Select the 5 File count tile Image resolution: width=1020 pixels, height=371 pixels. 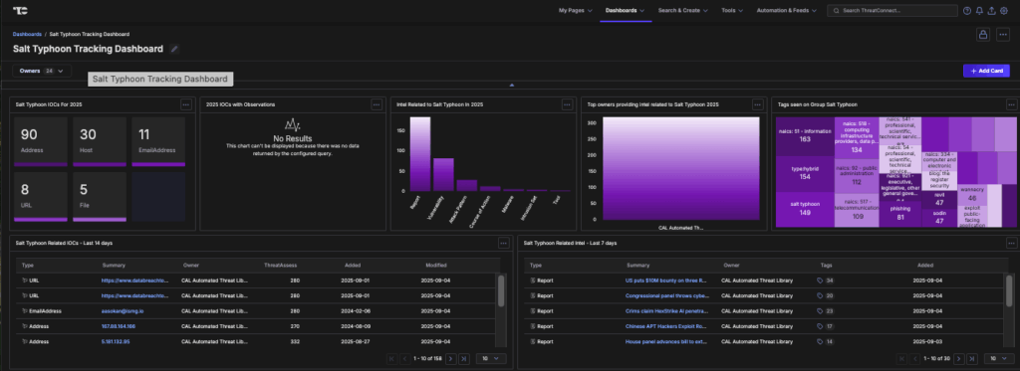pos(100,197)
